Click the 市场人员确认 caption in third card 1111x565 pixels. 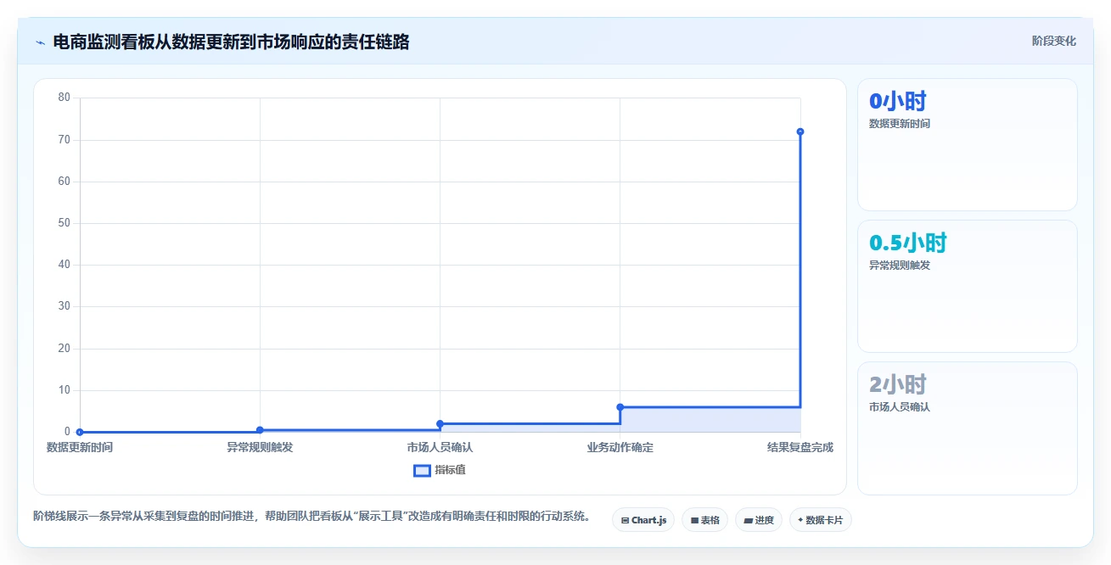[x=900, y=407]
